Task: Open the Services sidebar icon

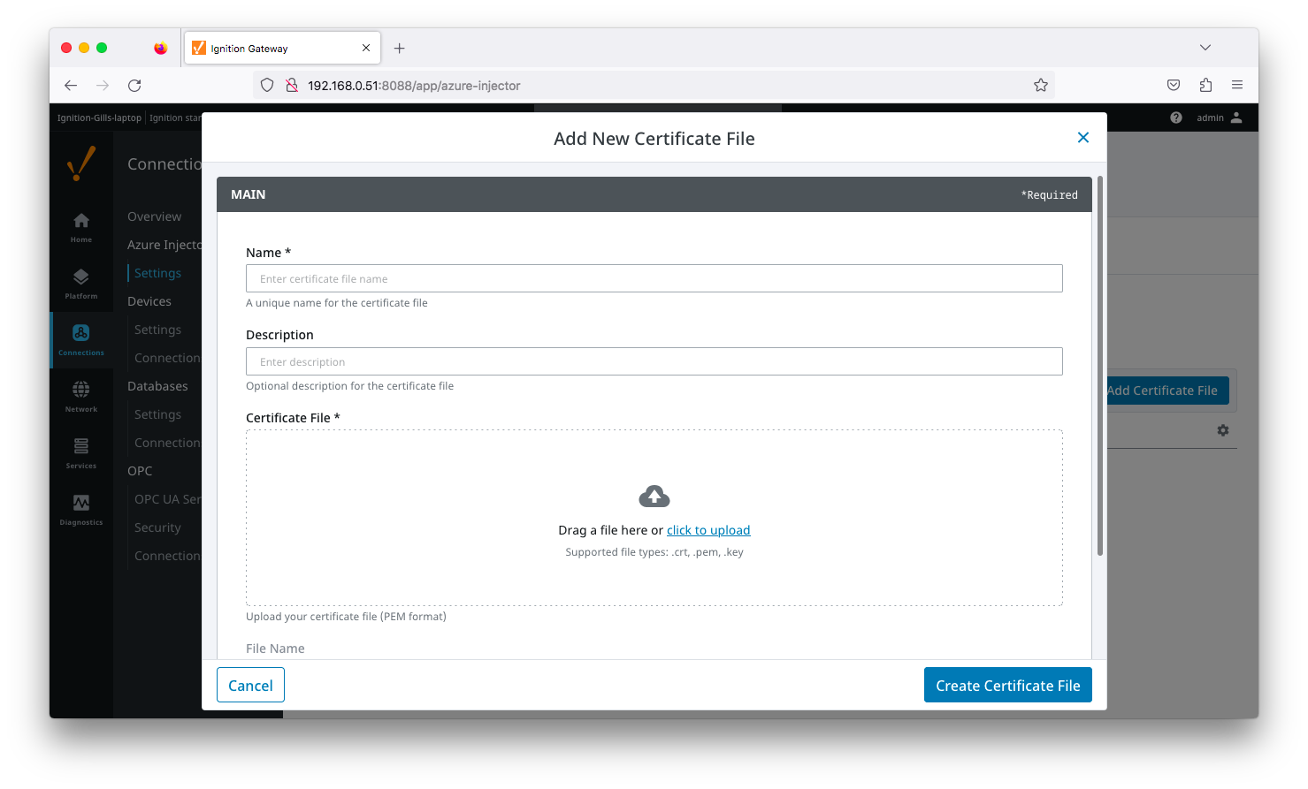Action: [x=80, y=446]
